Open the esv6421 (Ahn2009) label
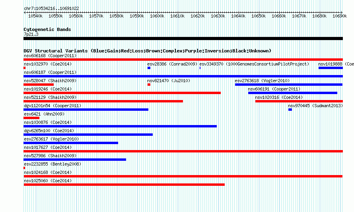The height and width of the screenshot is (212, 354). tap(44, 114)
